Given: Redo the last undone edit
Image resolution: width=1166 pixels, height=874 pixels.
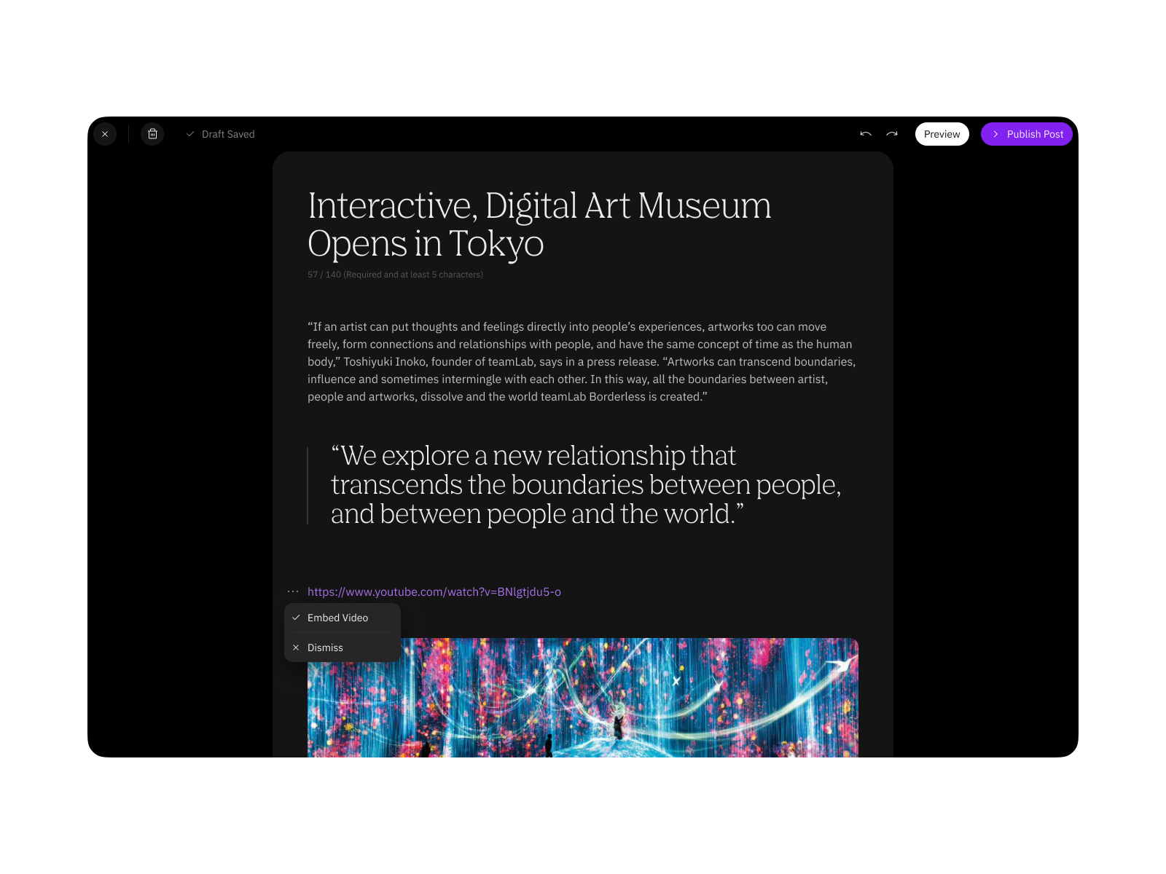Looking at the screenshot, I should (892, 134).
